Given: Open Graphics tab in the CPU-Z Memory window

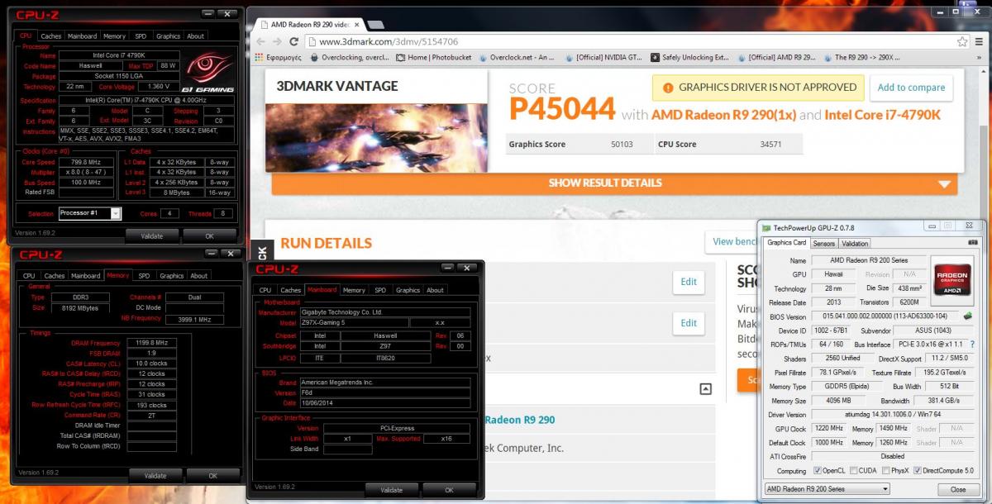Looking at the screenshot, I should [x=172, y=276].
